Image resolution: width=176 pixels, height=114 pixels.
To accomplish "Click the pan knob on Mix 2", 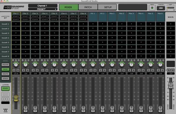I will pos(122,65).
